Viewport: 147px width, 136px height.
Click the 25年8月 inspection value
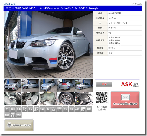pos(112,28)
